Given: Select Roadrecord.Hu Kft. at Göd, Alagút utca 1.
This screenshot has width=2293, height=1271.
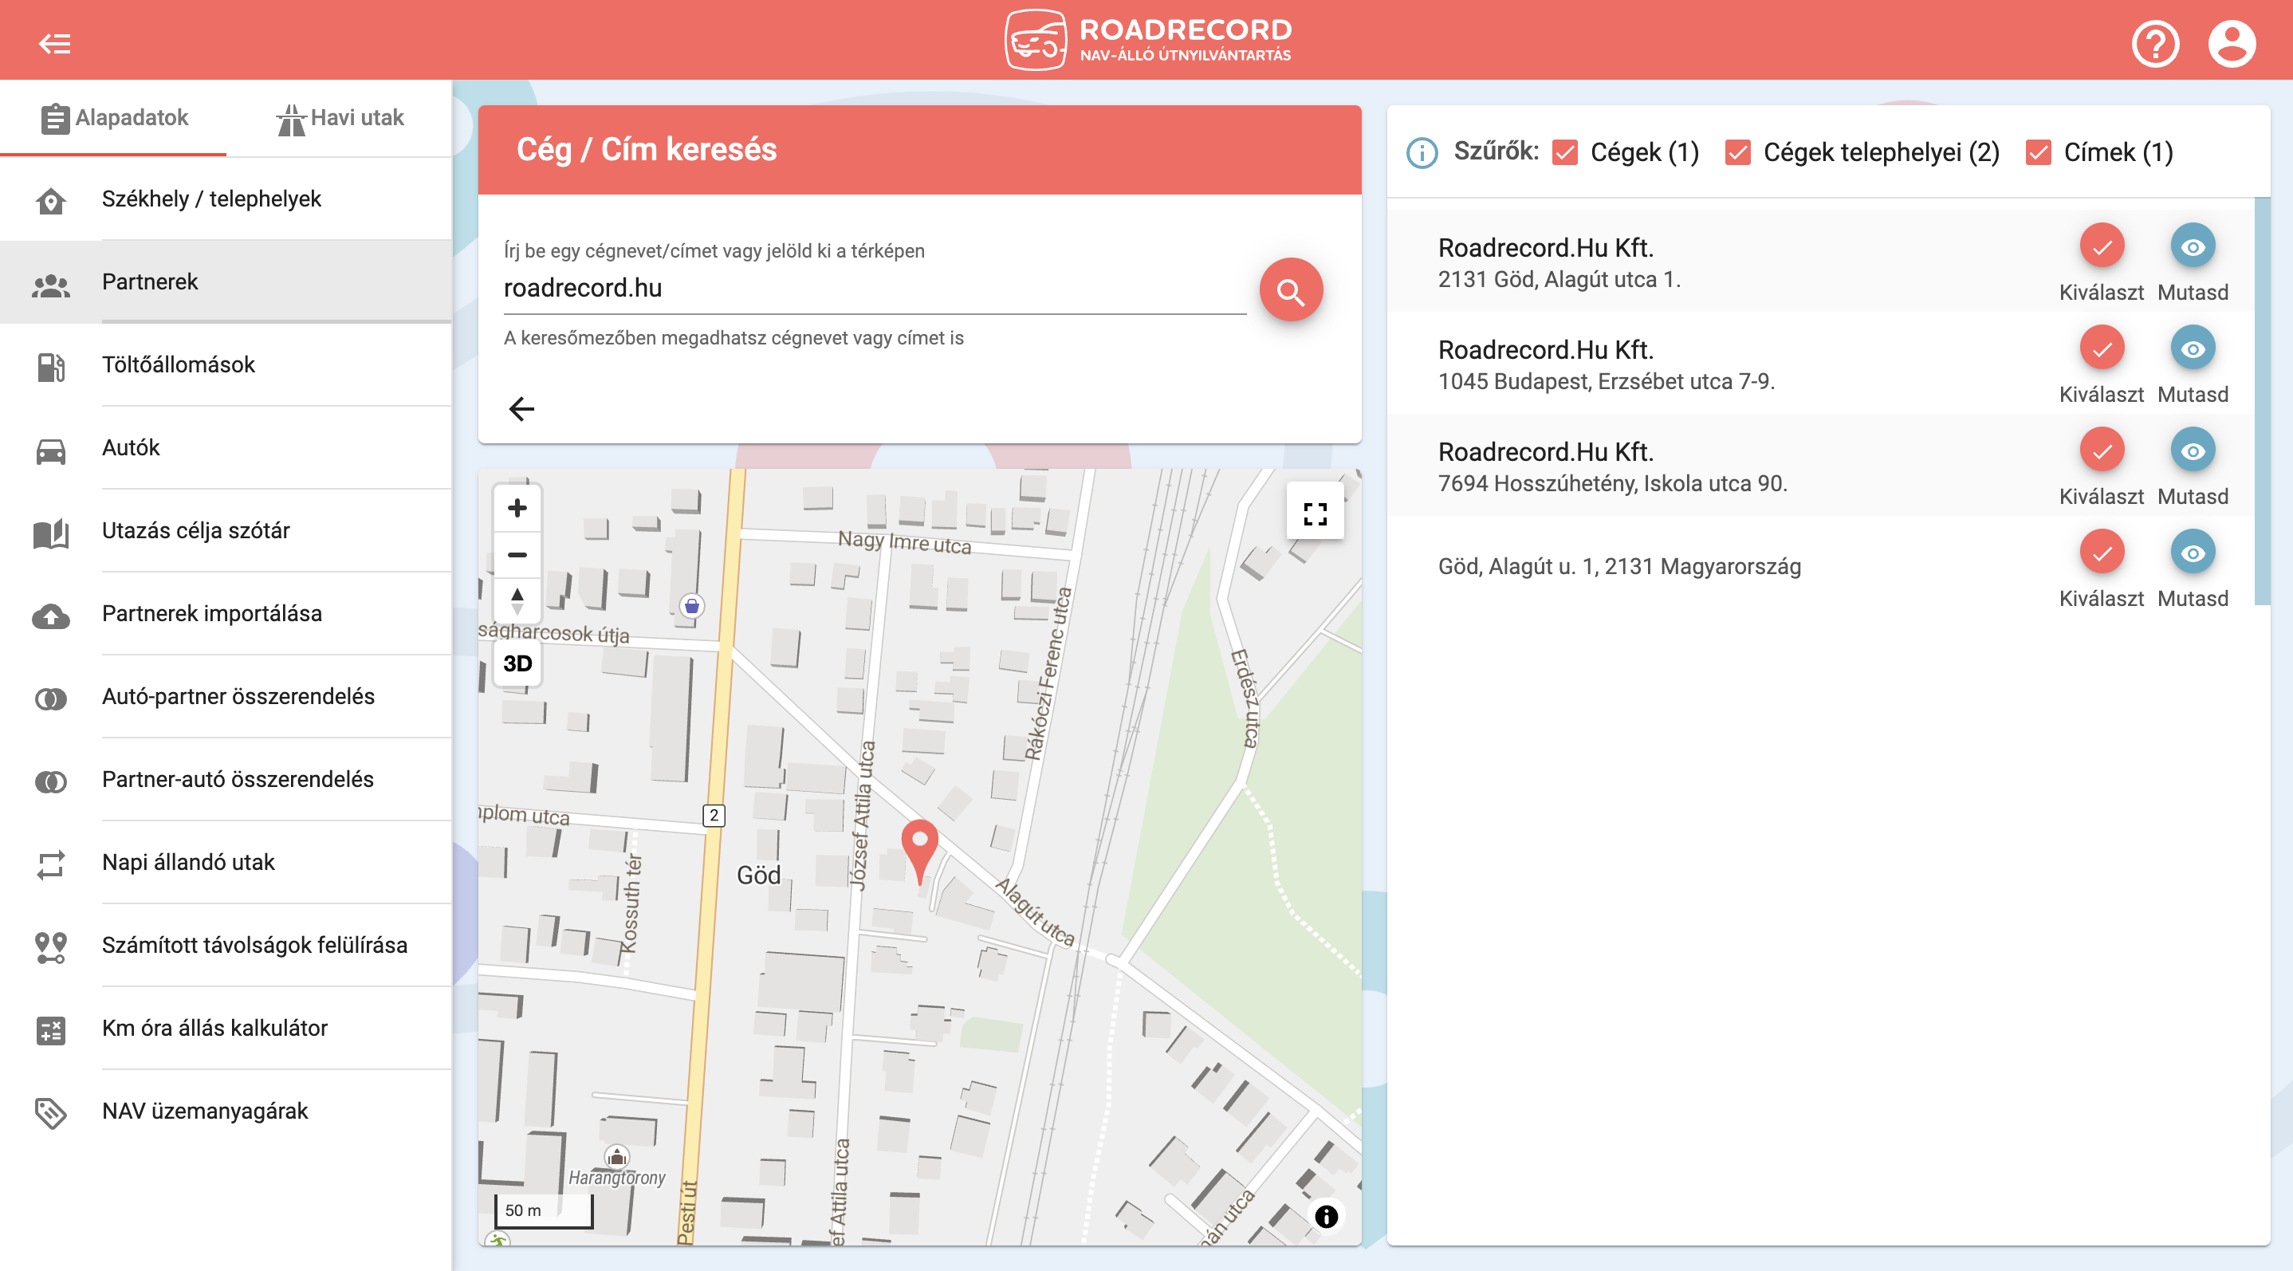Looking at the screenshot, I should point(2102,247).
